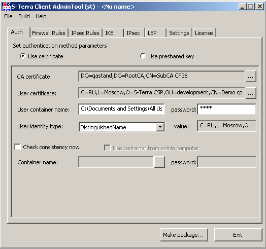Select the Use certificate radio button
The width and height of the screenshot is (266, 249).
pos(23,56)
